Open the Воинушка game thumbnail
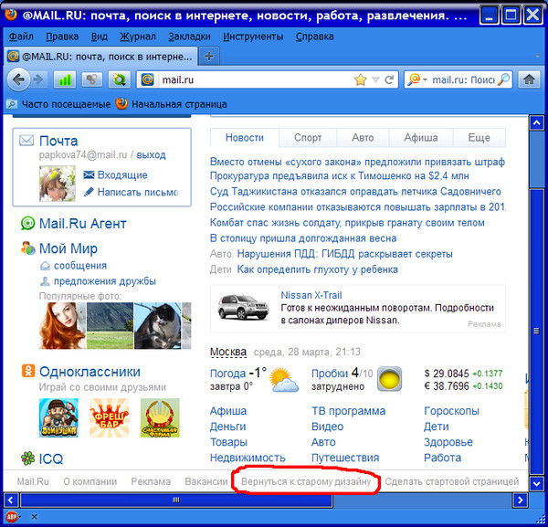The width and height of the screenshot is (548, 527). point(58,417)
